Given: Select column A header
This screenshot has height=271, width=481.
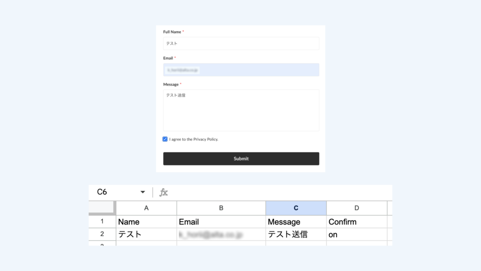Looking at the screenshot, I should pos(146,208).
